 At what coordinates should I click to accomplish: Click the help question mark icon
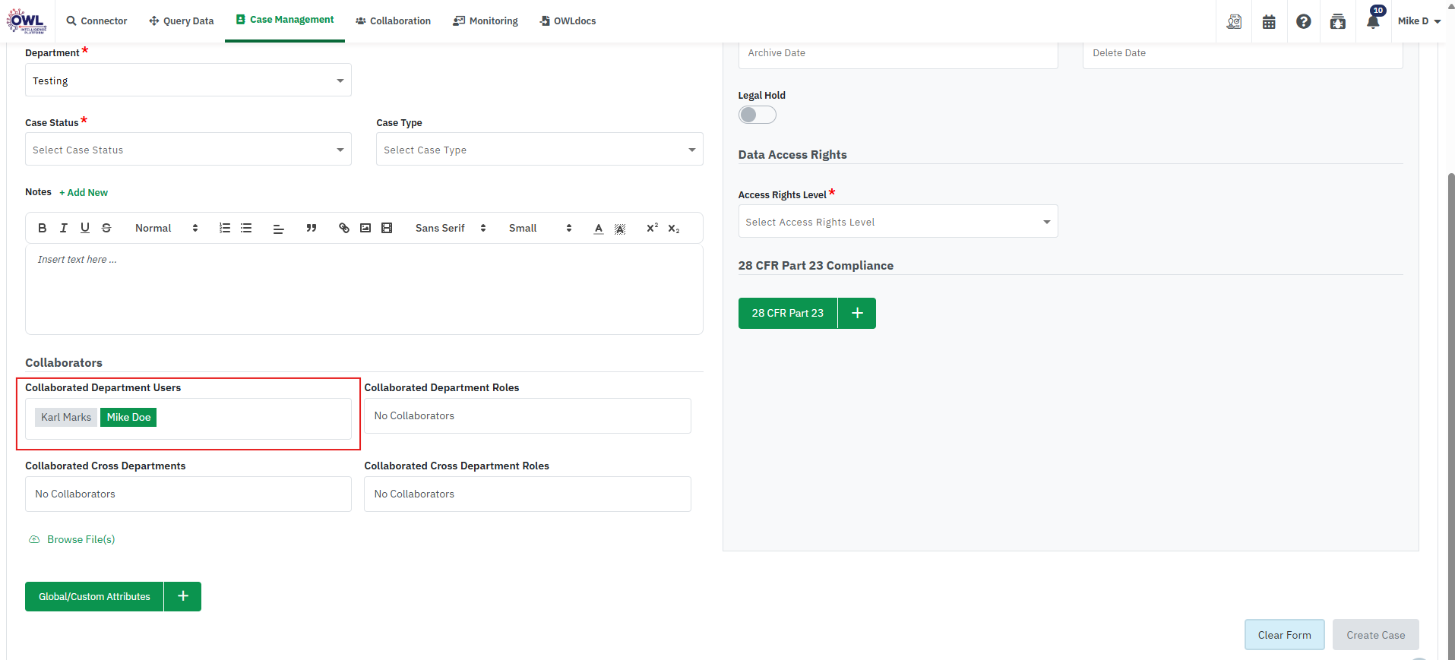(1303, 21)
